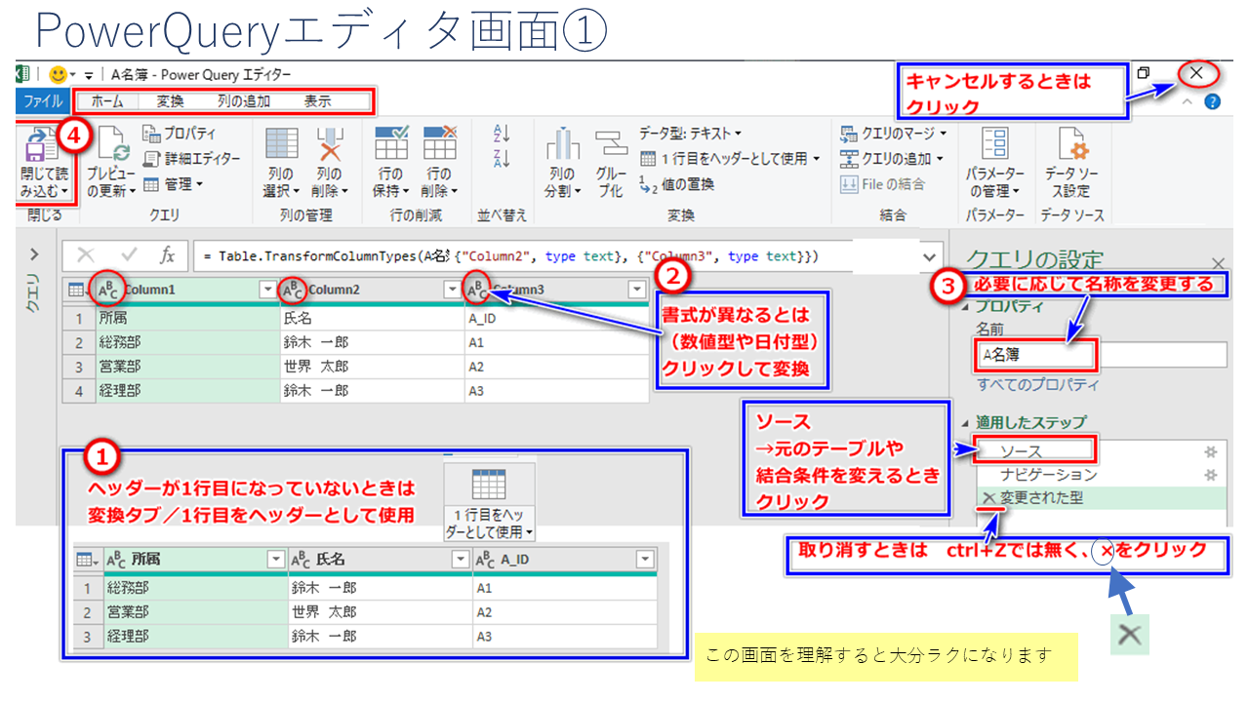
Task: Expand formula bar with down chevron
Action: (x=931, y=255)
